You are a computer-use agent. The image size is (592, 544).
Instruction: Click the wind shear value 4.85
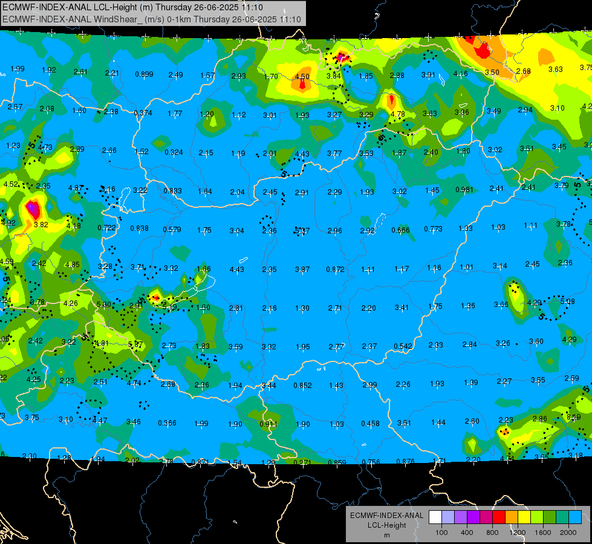(x=72, y=264)
